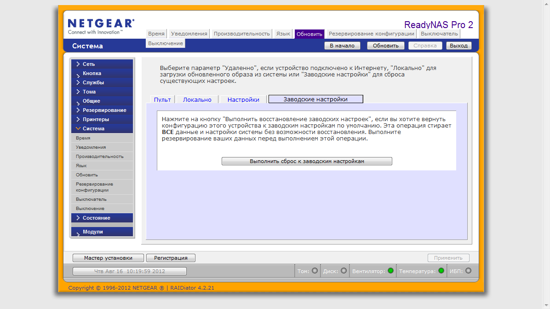Open the Локально update tab
This screenshot has height=309, width=550.
pos(197,99)
